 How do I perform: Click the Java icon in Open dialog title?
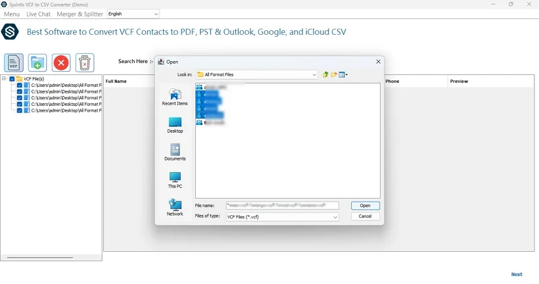coord(161,62)
